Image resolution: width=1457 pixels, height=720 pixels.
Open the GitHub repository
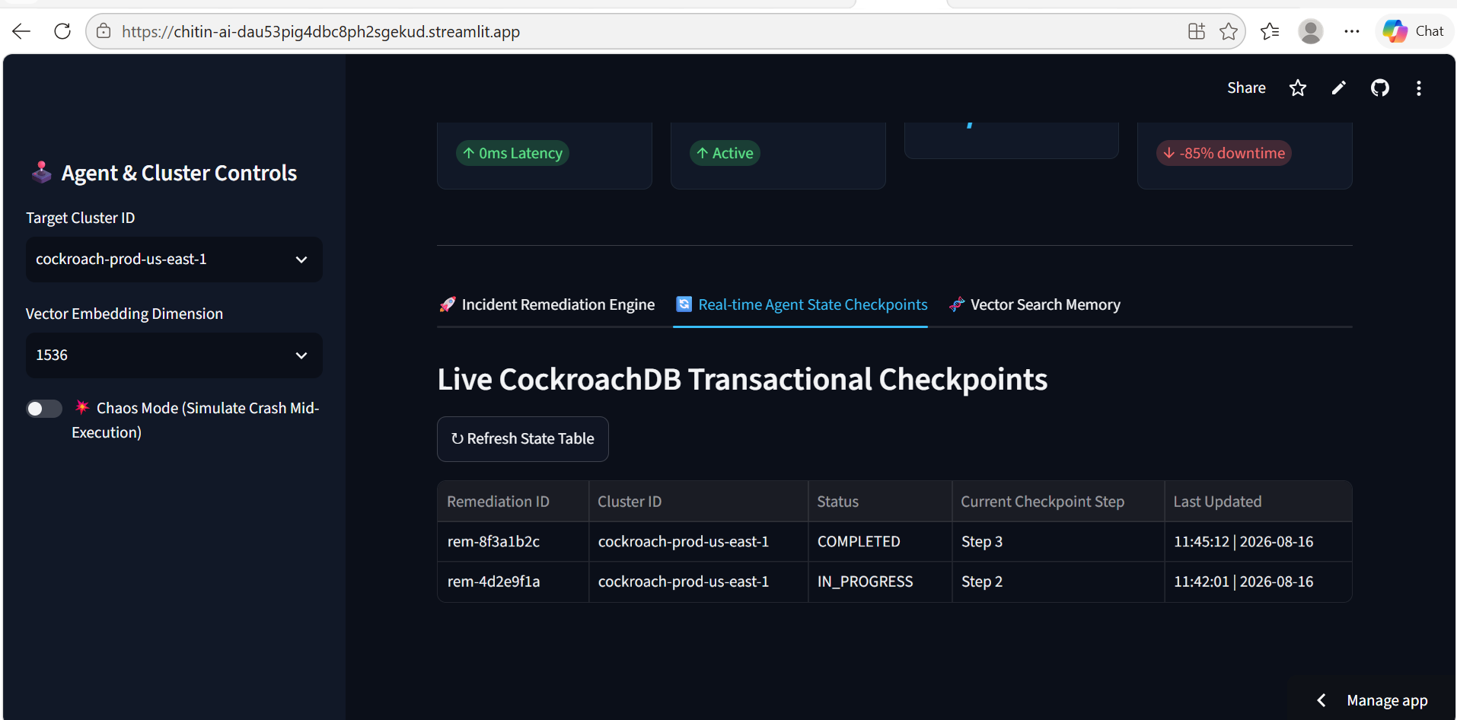pos(1380,88)
